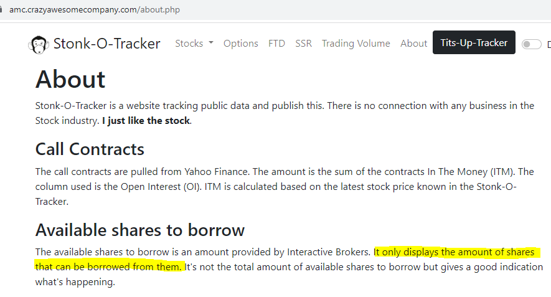The height and width of the screenshot is (297, 551).
Task: Click the Stocks dropdown caret arrow
Action: [x=210, y=44]
